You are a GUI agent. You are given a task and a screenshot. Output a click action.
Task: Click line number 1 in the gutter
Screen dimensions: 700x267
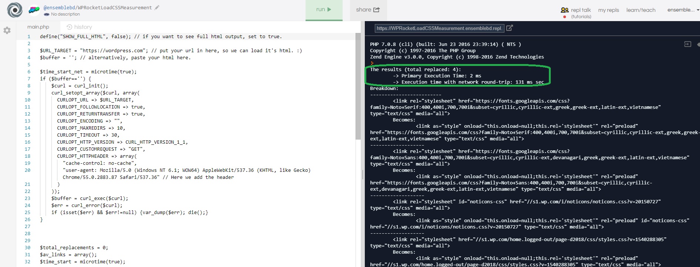(29, 37)
